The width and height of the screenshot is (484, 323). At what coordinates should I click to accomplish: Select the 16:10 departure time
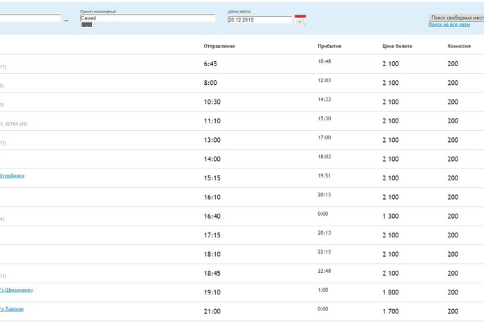click(212, 197)
